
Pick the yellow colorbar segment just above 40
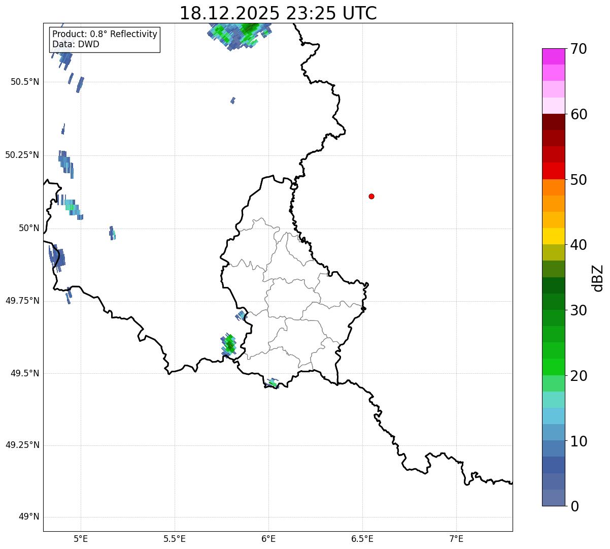pyautogui.click(x=553, y=236)
